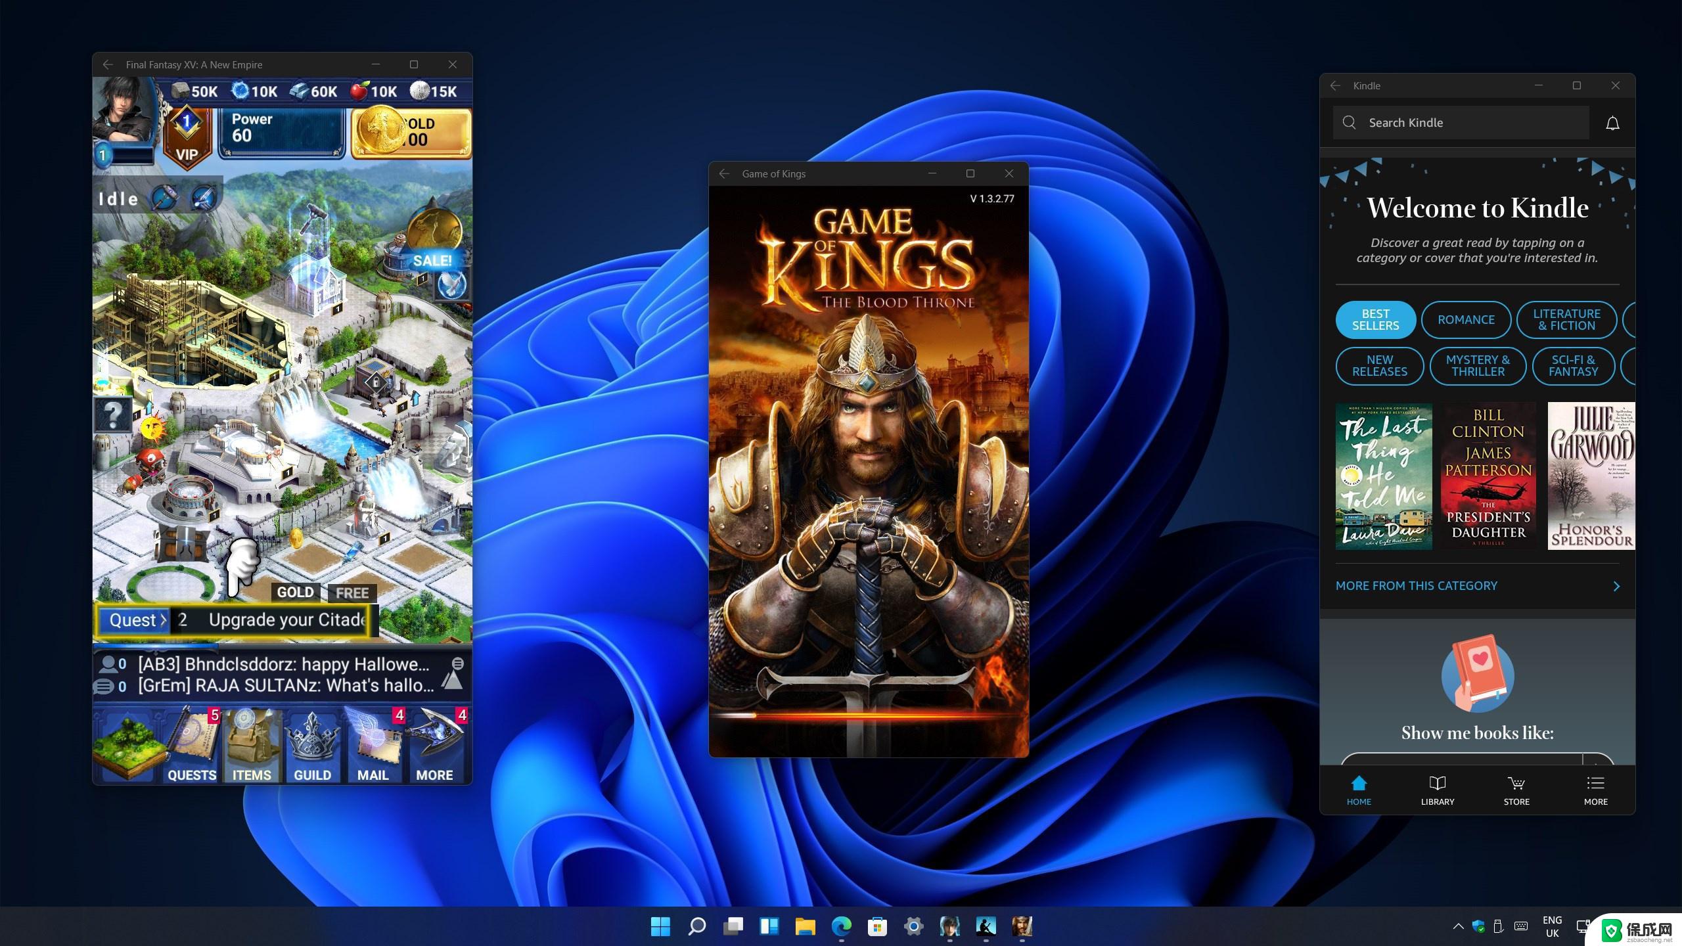The width and height of the screenshot is (1682, 946).
Task: Go back in the Game of Kings window
Action: 724,173
